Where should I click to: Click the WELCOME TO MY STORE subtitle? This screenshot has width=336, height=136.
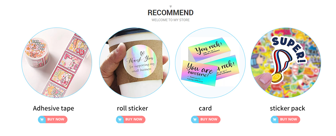tap(171, 20)
